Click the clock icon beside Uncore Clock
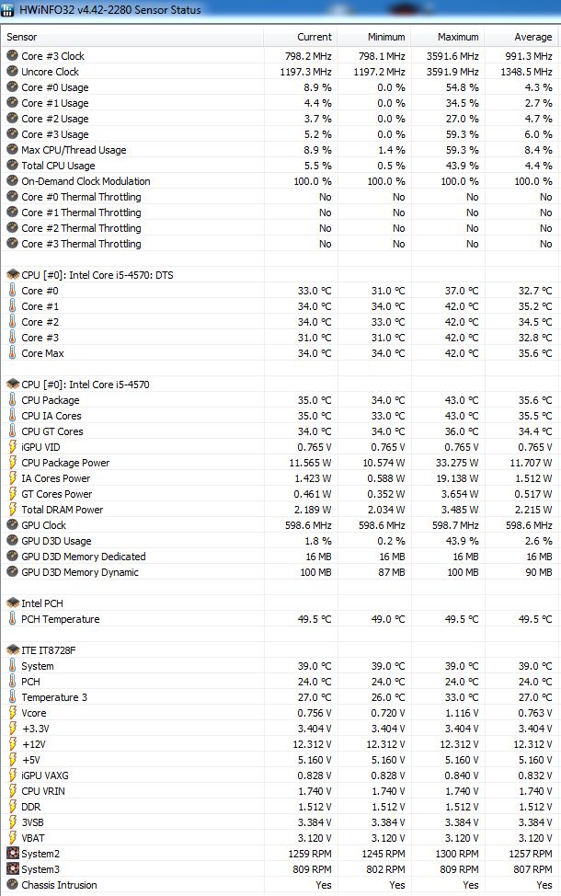Screen dimensions: 561x896 (12, 72)
